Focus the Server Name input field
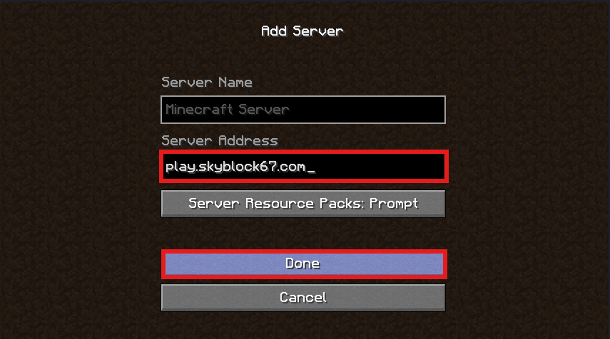Screen dimensions: 610x339 pos(303,110)
